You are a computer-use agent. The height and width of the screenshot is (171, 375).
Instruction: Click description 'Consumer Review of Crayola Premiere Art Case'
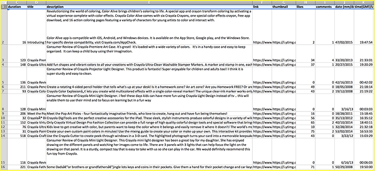(x=149, y=53)
